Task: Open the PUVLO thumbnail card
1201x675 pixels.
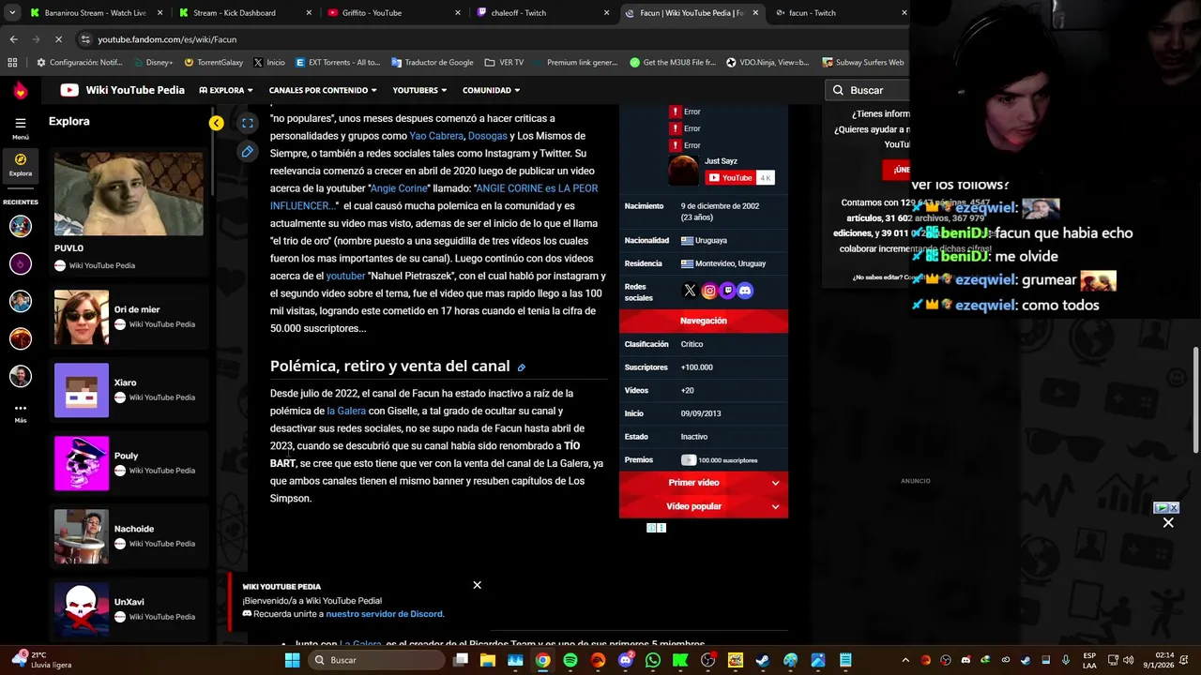Action: (x=129, y=212)
